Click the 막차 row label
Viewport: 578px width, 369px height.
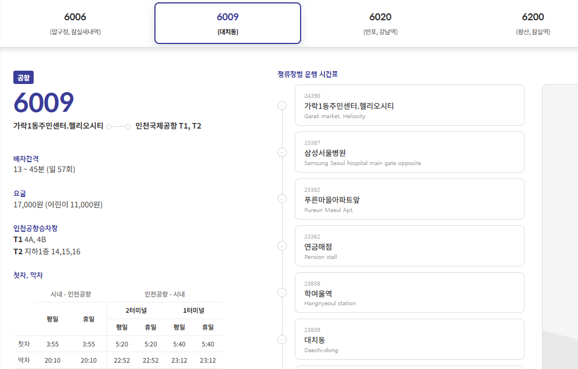tap(24, 360)
